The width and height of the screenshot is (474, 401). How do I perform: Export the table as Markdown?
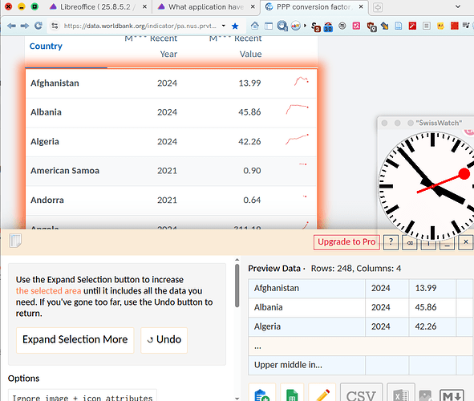point(452,394)
